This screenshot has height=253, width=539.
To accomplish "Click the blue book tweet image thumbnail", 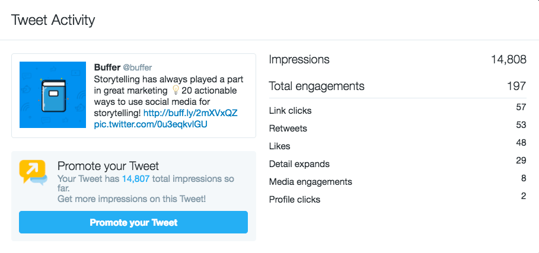I will coord(53,95).
